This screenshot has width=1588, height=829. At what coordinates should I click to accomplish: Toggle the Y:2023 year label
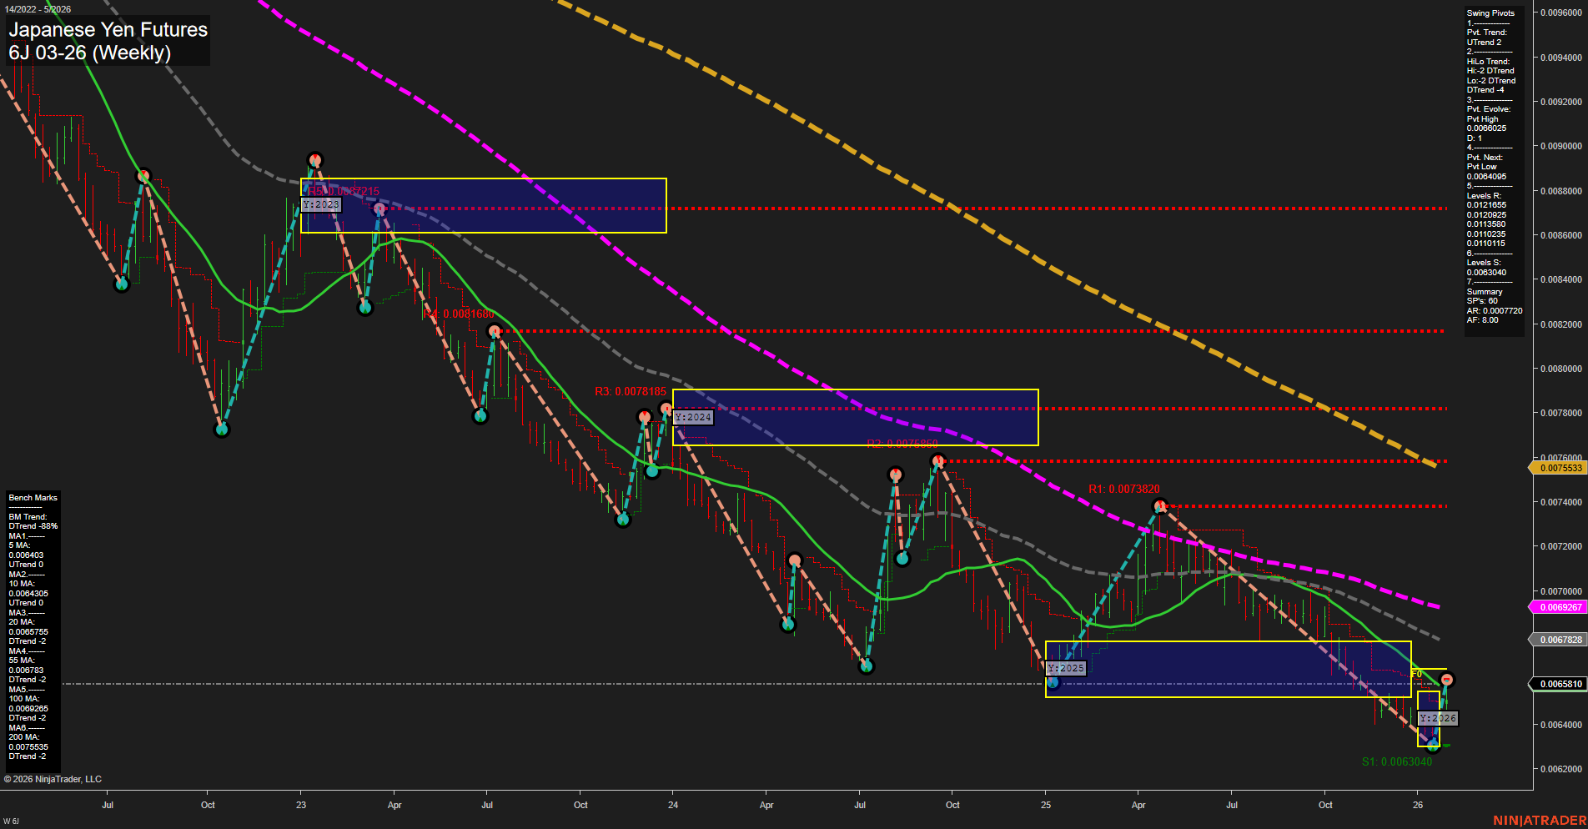tap(322, 204)
